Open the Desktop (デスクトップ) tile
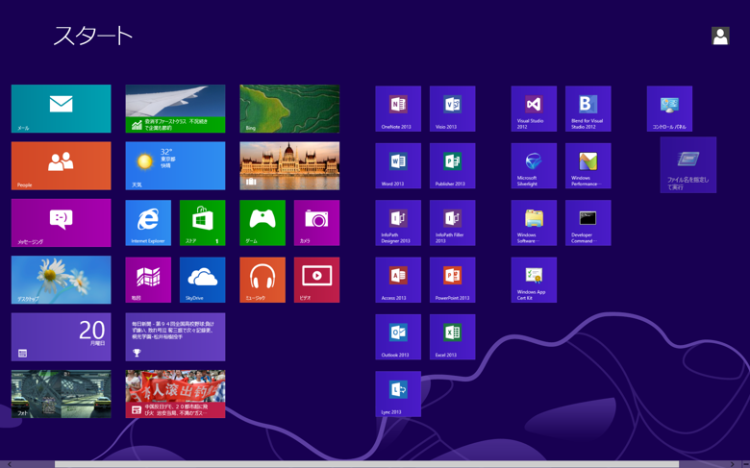The width and height of the screenshot is (750, 468). pyautogui.click(x=62, y=281)
